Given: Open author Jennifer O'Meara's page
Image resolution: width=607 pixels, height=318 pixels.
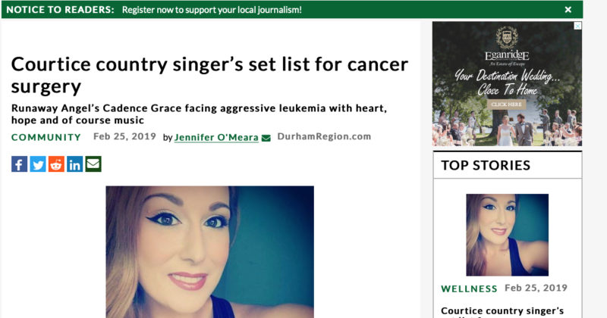Looking at the screenshot, I should coord(216,138).
